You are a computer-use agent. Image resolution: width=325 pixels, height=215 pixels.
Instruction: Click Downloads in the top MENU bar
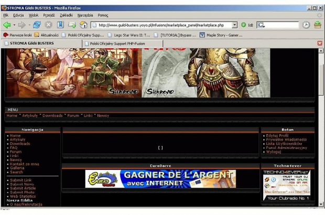pos(52,115)
